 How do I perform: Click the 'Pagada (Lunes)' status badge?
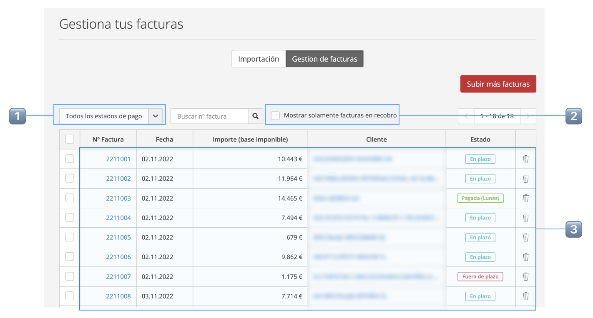pos(480,198)
